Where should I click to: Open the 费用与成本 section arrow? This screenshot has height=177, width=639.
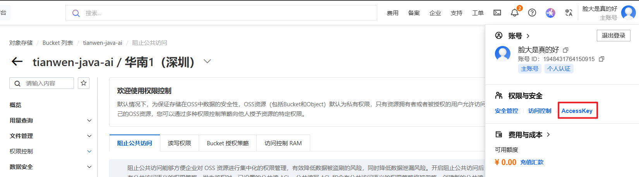pyautogui.click(x=548, y=134)
